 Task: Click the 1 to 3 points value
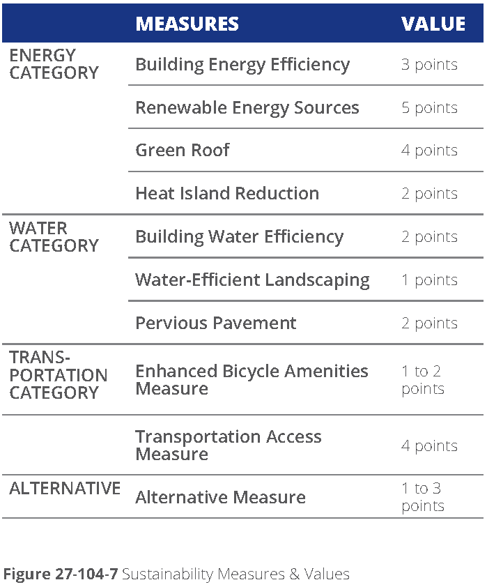[422, 497]
